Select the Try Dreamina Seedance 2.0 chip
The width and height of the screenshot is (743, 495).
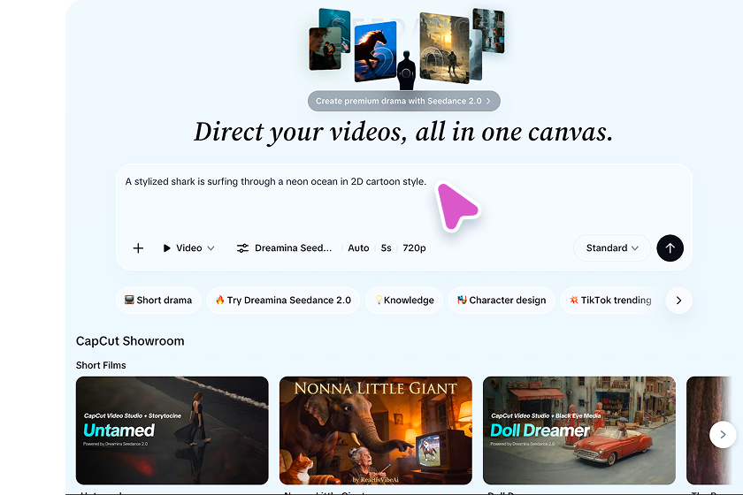tap(283, 301)
